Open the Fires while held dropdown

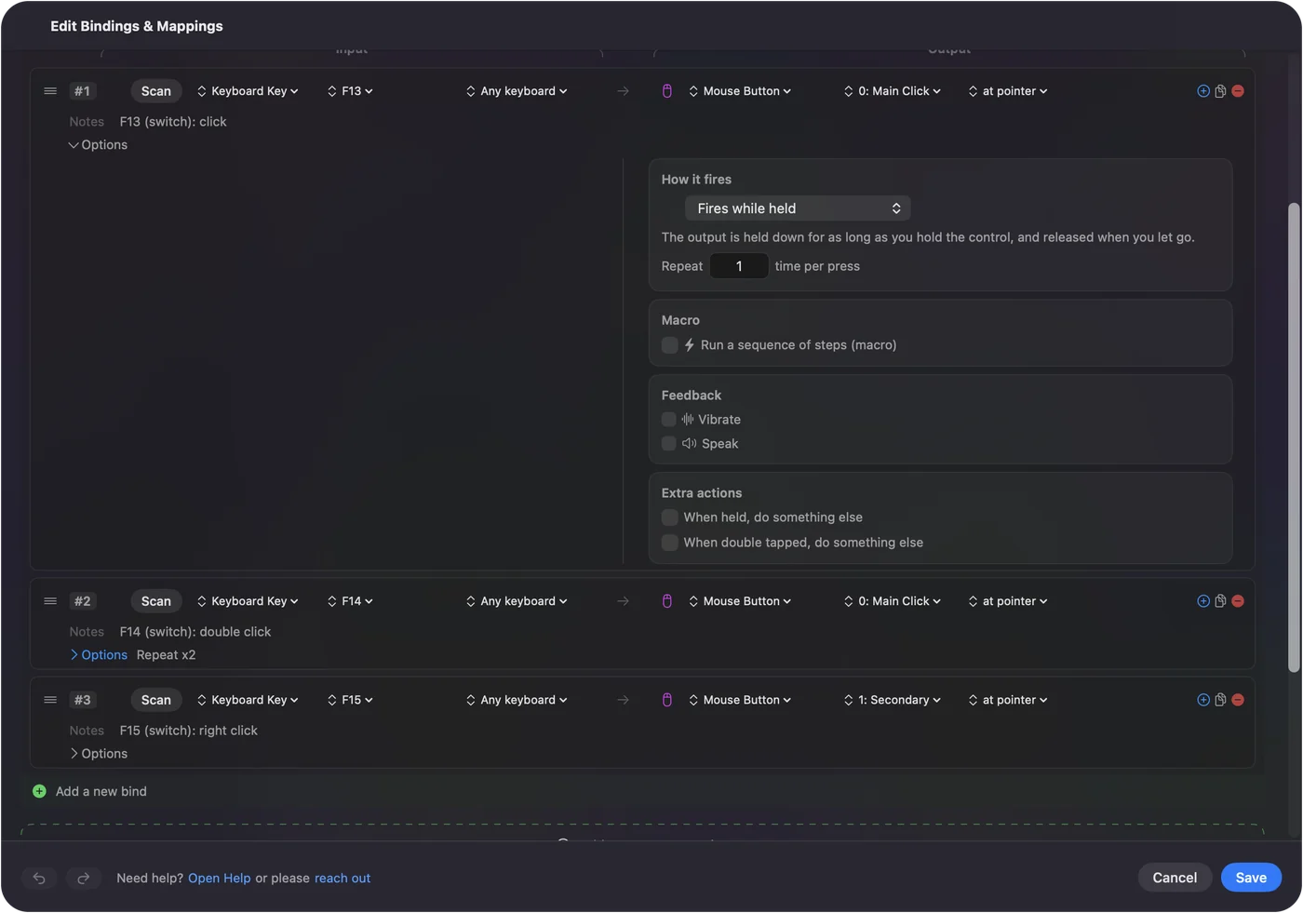click(x=798, y=208)
